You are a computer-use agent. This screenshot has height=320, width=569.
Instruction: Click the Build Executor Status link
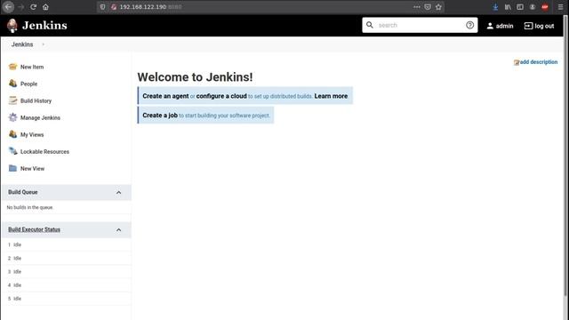coord(34,229)
